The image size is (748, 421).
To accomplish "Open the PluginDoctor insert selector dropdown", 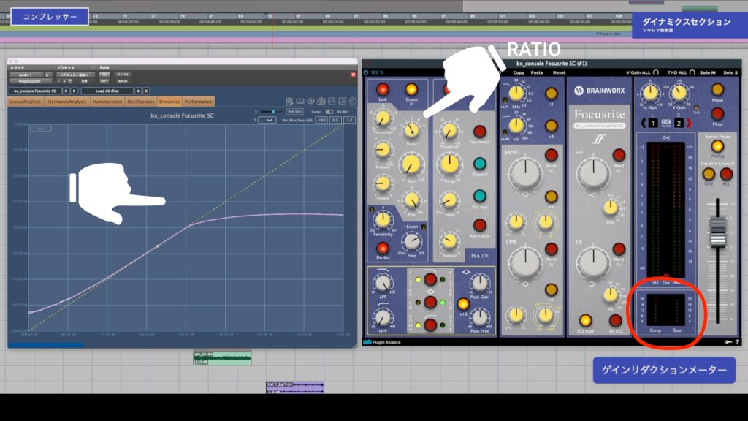I will 29,81.
